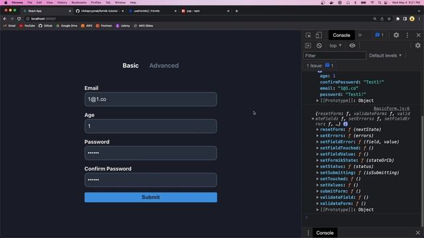424x238 pixels.
Task: Open the Github bookmark
Action: [45, 26]
